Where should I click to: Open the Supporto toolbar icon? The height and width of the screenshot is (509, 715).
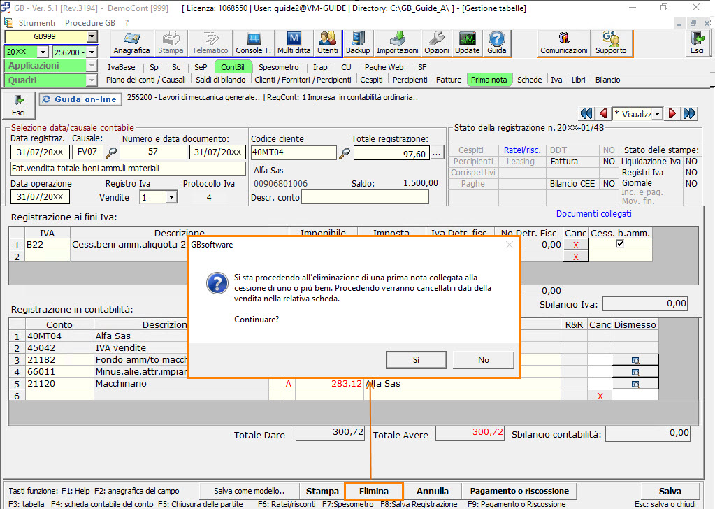(611, 43)
